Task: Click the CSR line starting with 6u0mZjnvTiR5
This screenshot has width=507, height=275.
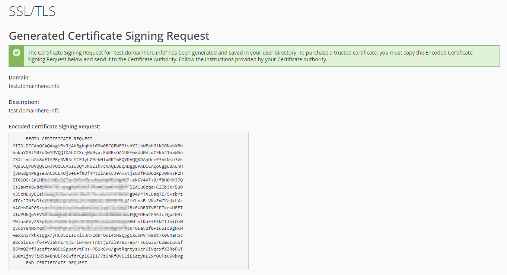Action: [x=98, y=256]
